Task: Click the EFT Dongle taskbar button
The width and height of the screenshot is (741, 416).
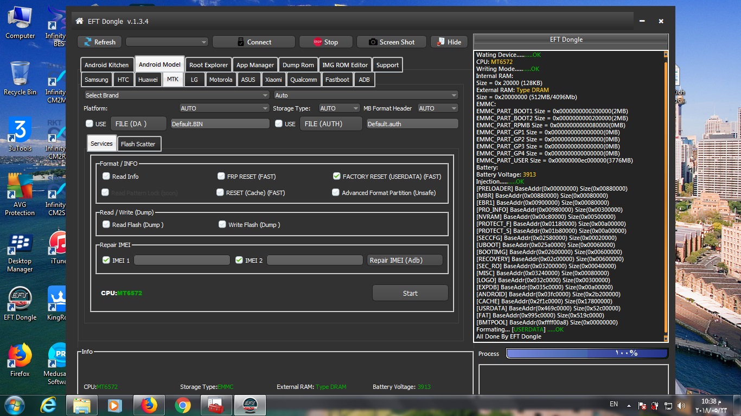Action: click(x=250, y=405)
